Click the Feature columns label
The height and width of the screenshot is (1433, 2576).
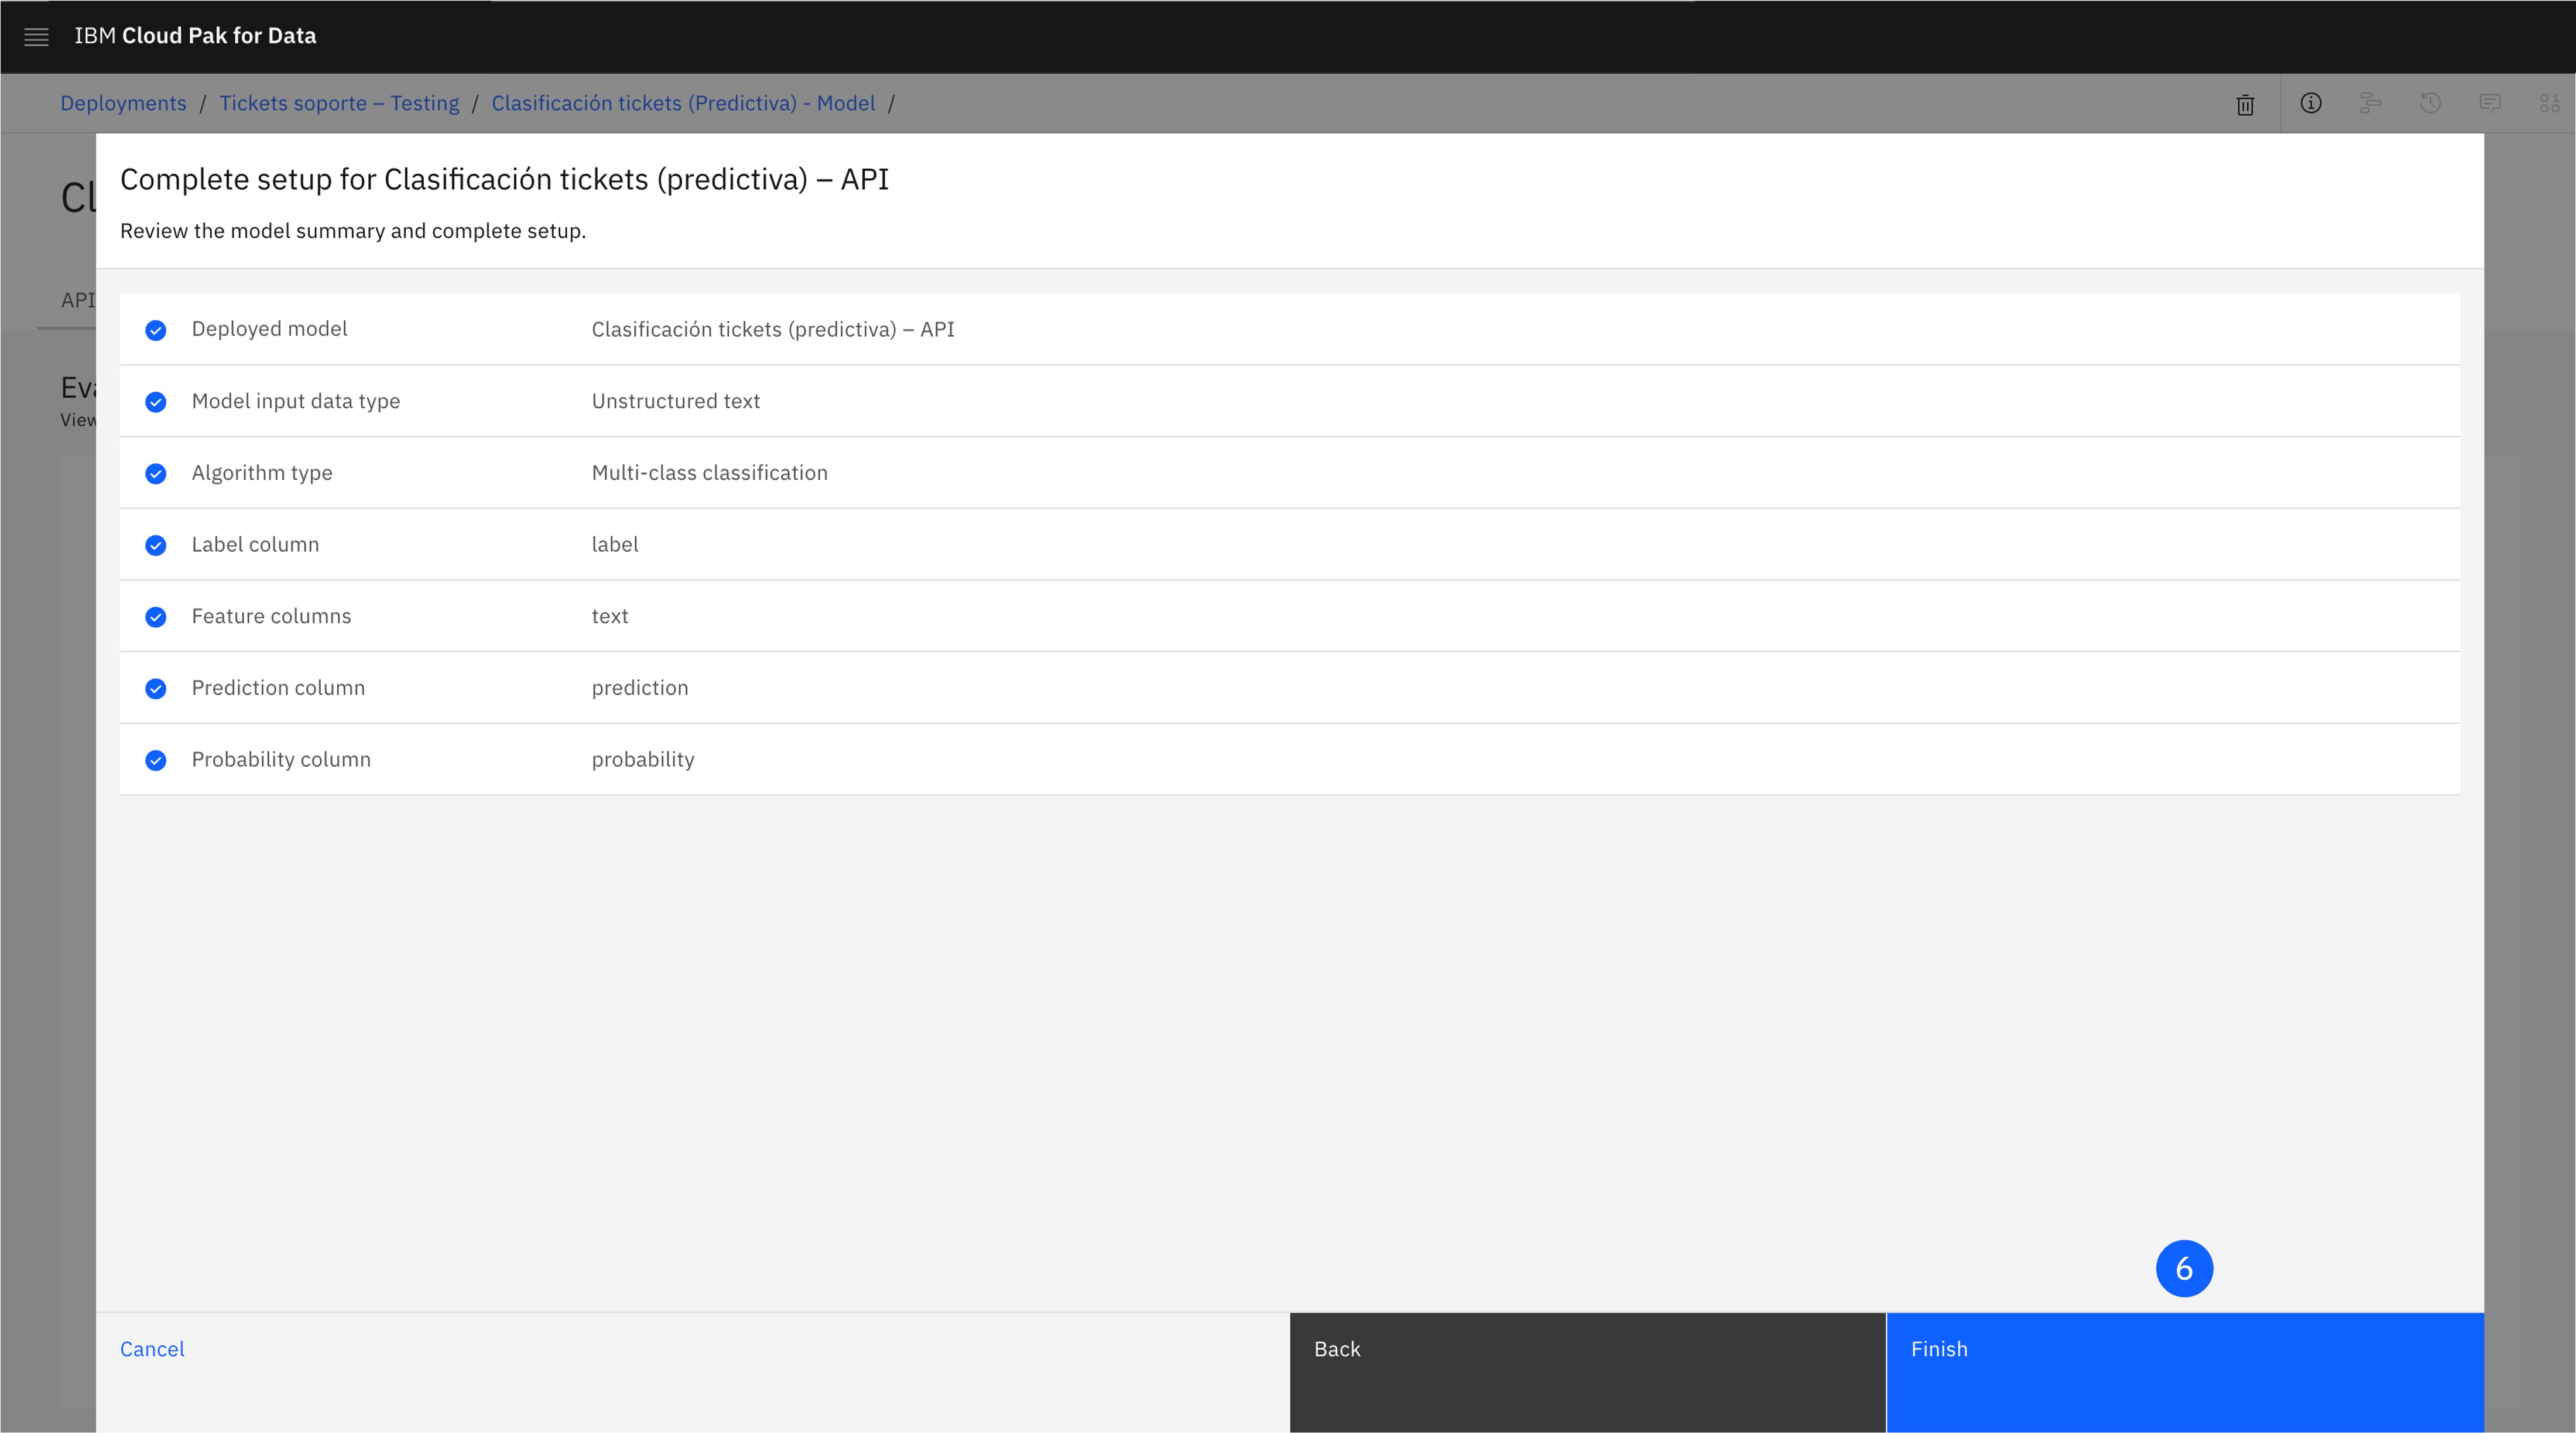point(272,616)
